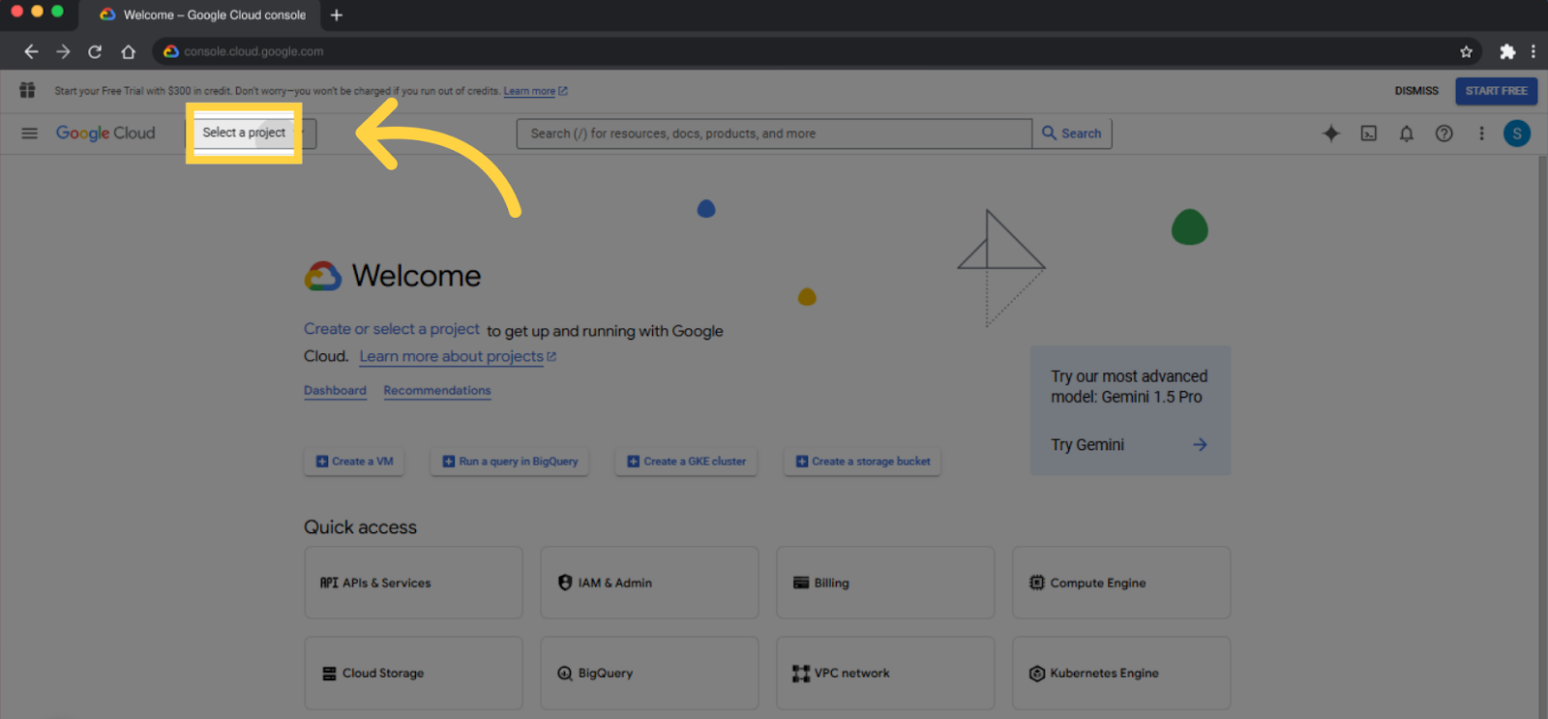Image resolution: width=1548 pixels, height=719 pixels.
Task: Open Kubernetes Engine quick access card
Action: point(1121,673)
